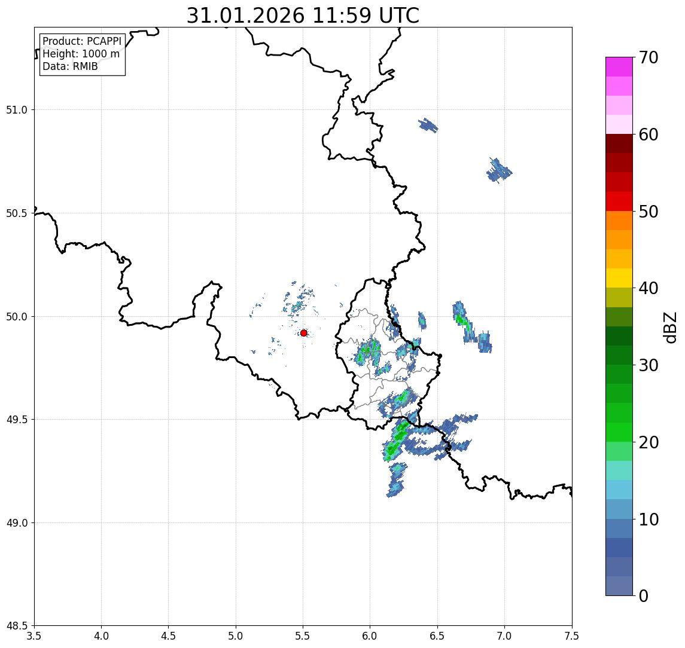Click the colorbar tick value 60

(x=649, y=135)
